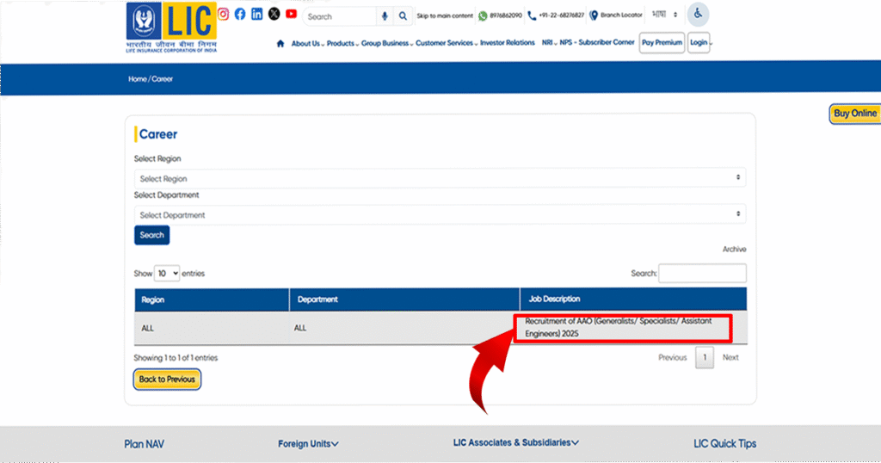
Task: Open the Select Region dropdown
Action: [x=440, y=178]
